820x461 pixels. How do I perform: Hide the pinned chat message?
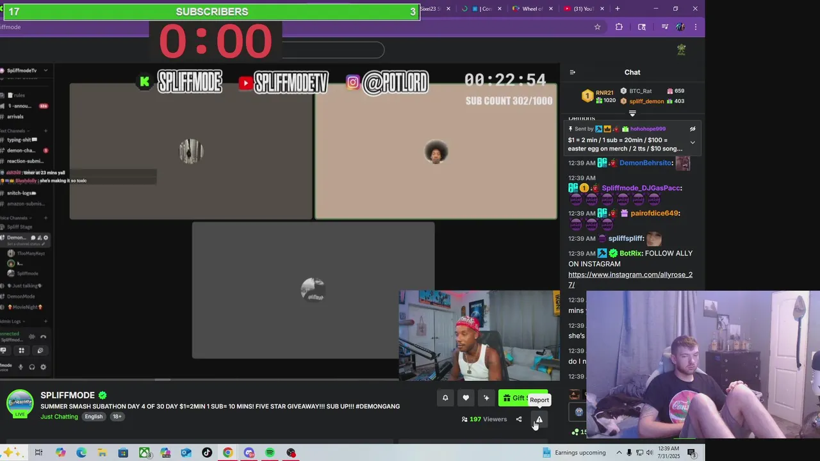693,129
